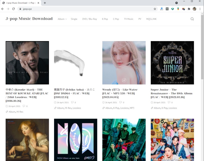Click comment icon under Ichiko Aoba post
Screen dimensions: 204x161
click(72, 102)
